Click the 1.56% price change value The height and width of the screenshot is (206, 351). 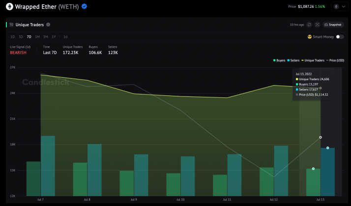point(320,6)
